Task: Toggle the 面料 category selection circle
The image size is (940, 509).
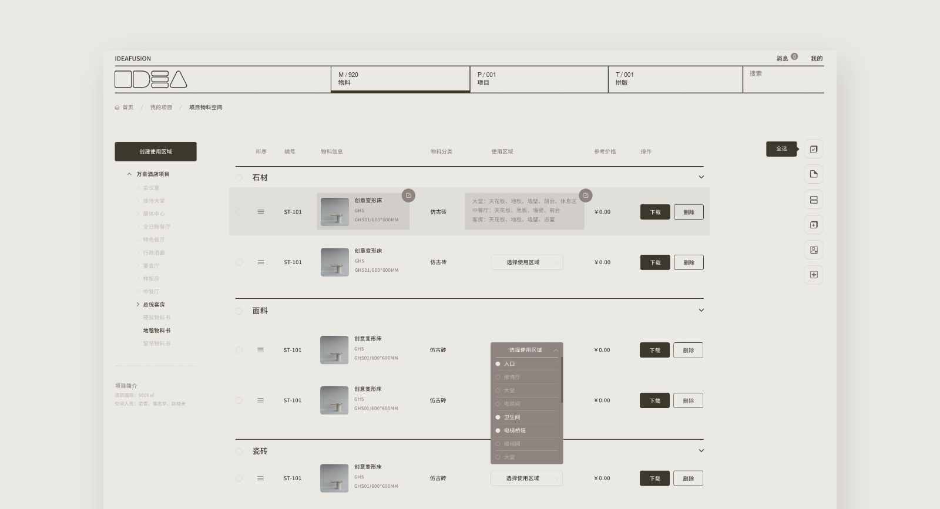Action: pos(239,311)
